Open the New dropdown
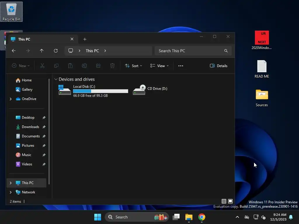 tap(21, 66)
